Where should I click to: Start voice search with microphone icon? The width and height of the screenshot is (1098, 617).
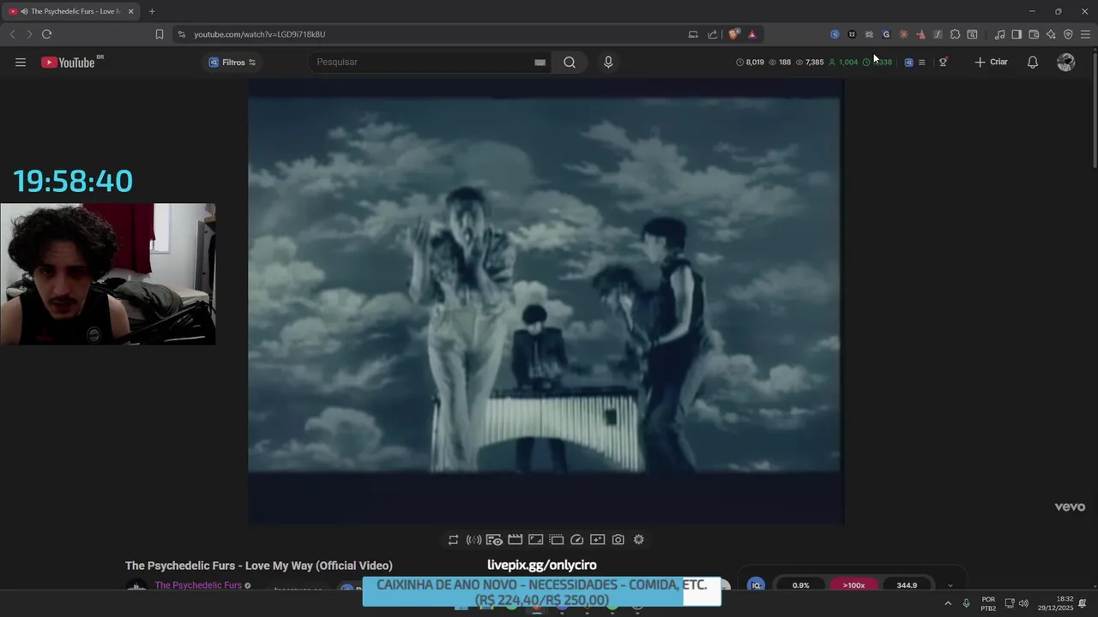pos(608,62)
